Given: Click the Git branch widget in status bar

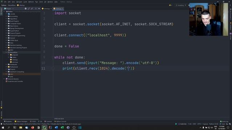Looking at the screenshot, I should (222, 124).
